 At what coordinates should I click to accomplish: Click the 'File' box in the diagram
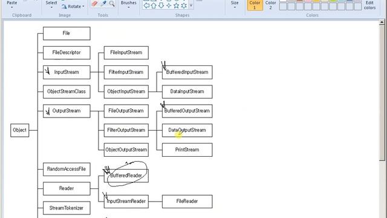coord(67,33)
